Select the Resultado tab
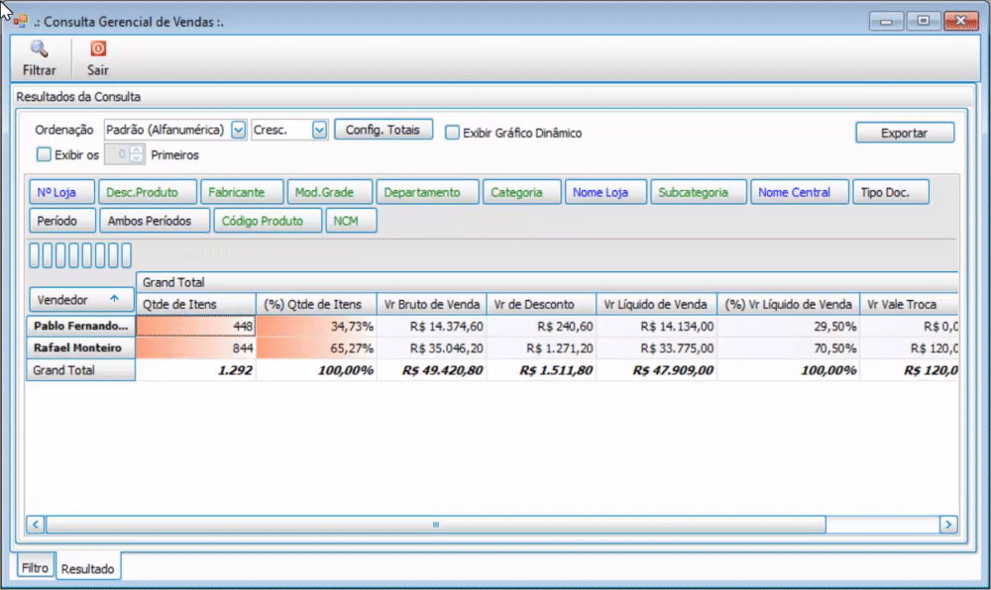Image resolution: width=991 pixels, height=590 pixels. click(88, 568)
